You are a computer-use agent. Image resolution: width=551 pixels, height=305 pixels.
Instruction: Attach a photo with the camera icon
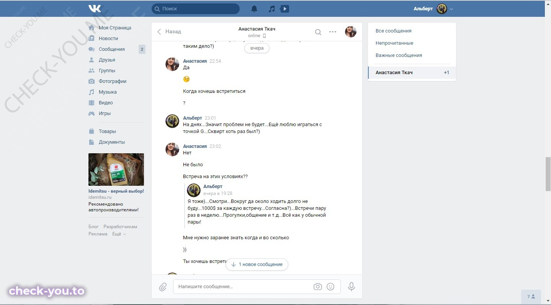click(317, 287)
